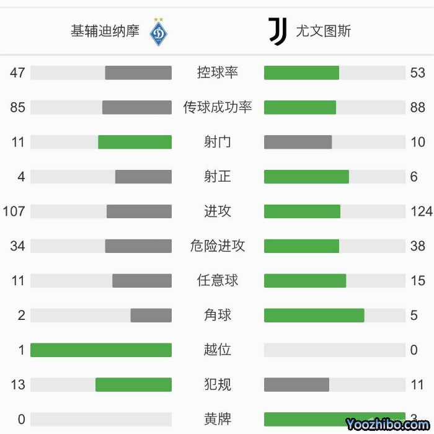Click Dynamo Kyiv's full green offside bar
The image size is (434, 434).
[x=101, y=350]
